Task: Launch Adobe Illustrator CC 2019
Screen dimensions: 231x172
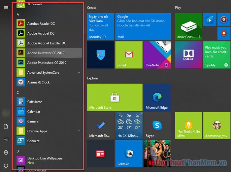Action: pyautogui.click(x=49, y=53)
